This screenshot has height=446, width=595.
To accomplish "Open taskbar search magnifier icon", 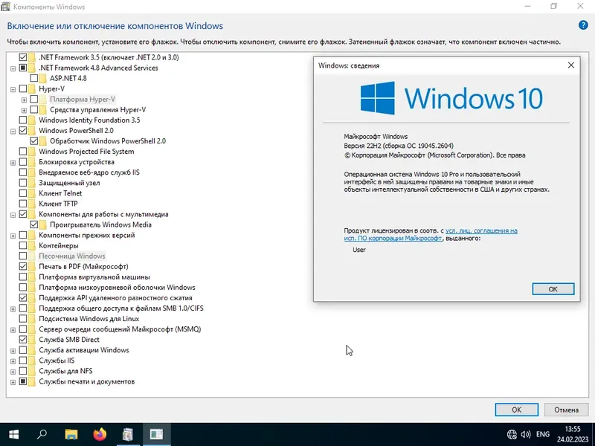I will coord(42,434).
